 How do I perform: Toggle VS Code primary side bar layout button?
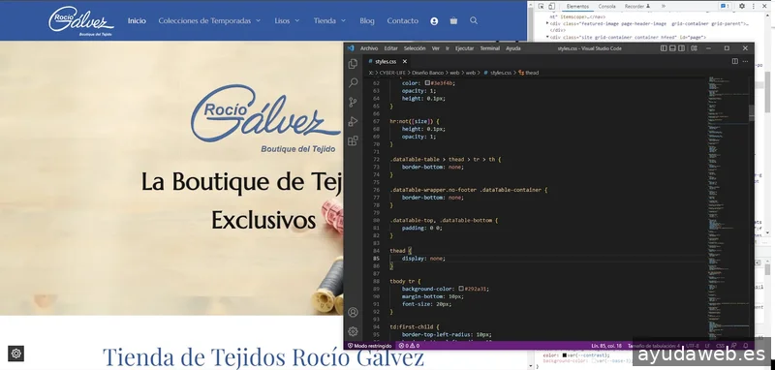(664, 48)
